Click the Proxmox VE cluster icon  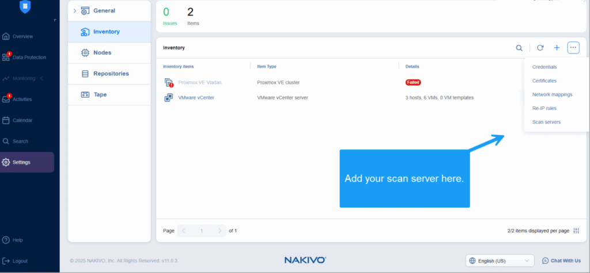pos(169,83)
